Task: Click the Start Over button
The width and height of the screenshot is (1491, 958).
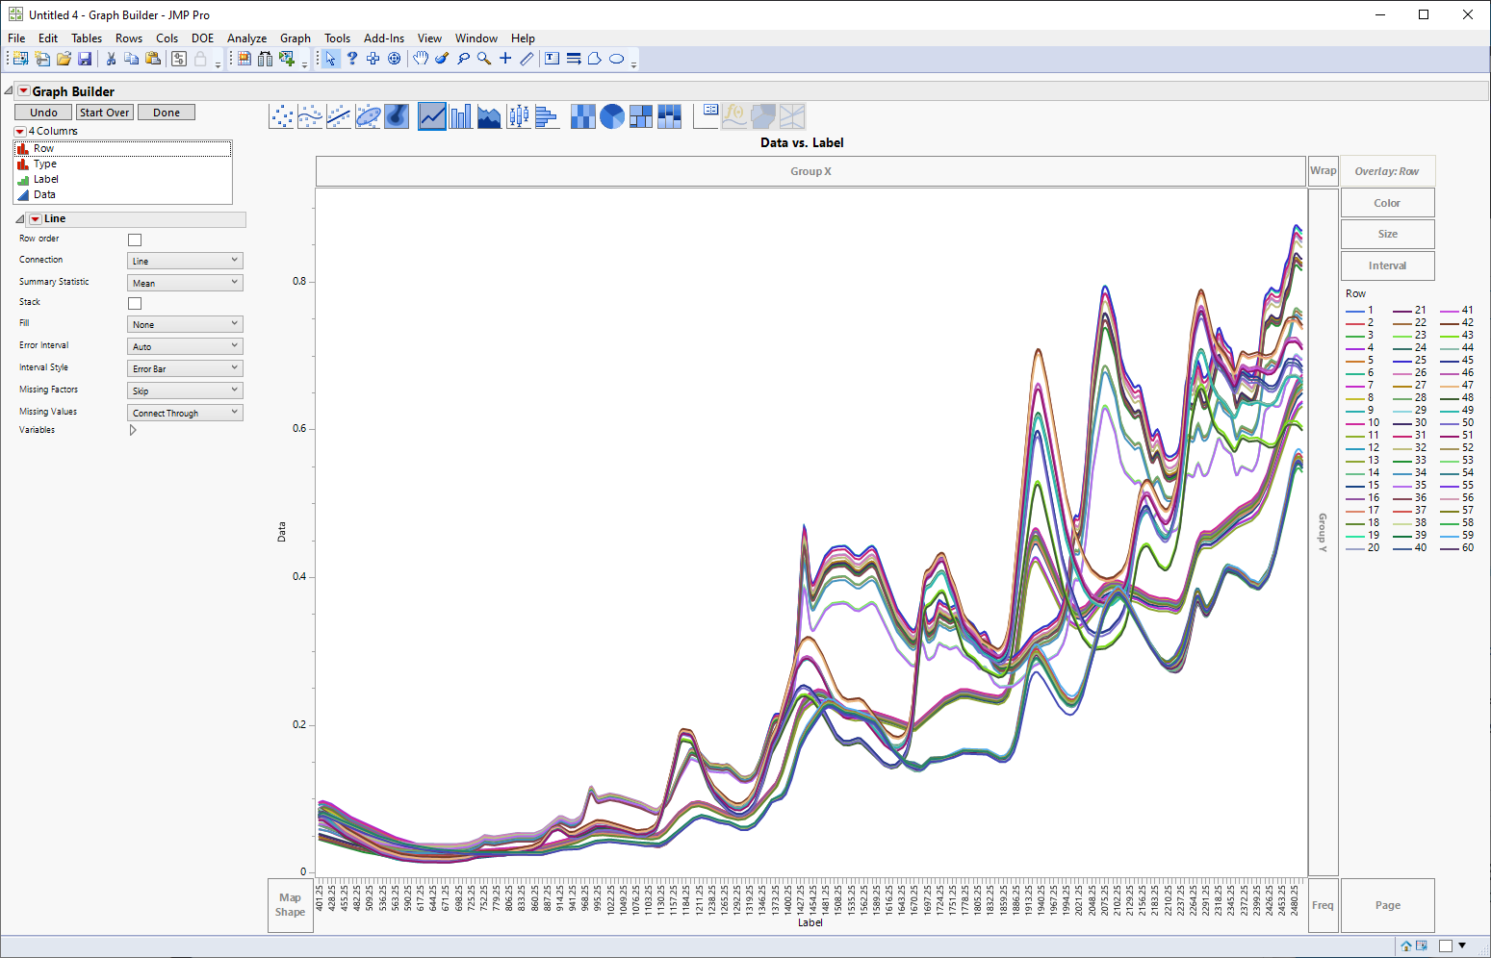Action: tap(104, 112)
